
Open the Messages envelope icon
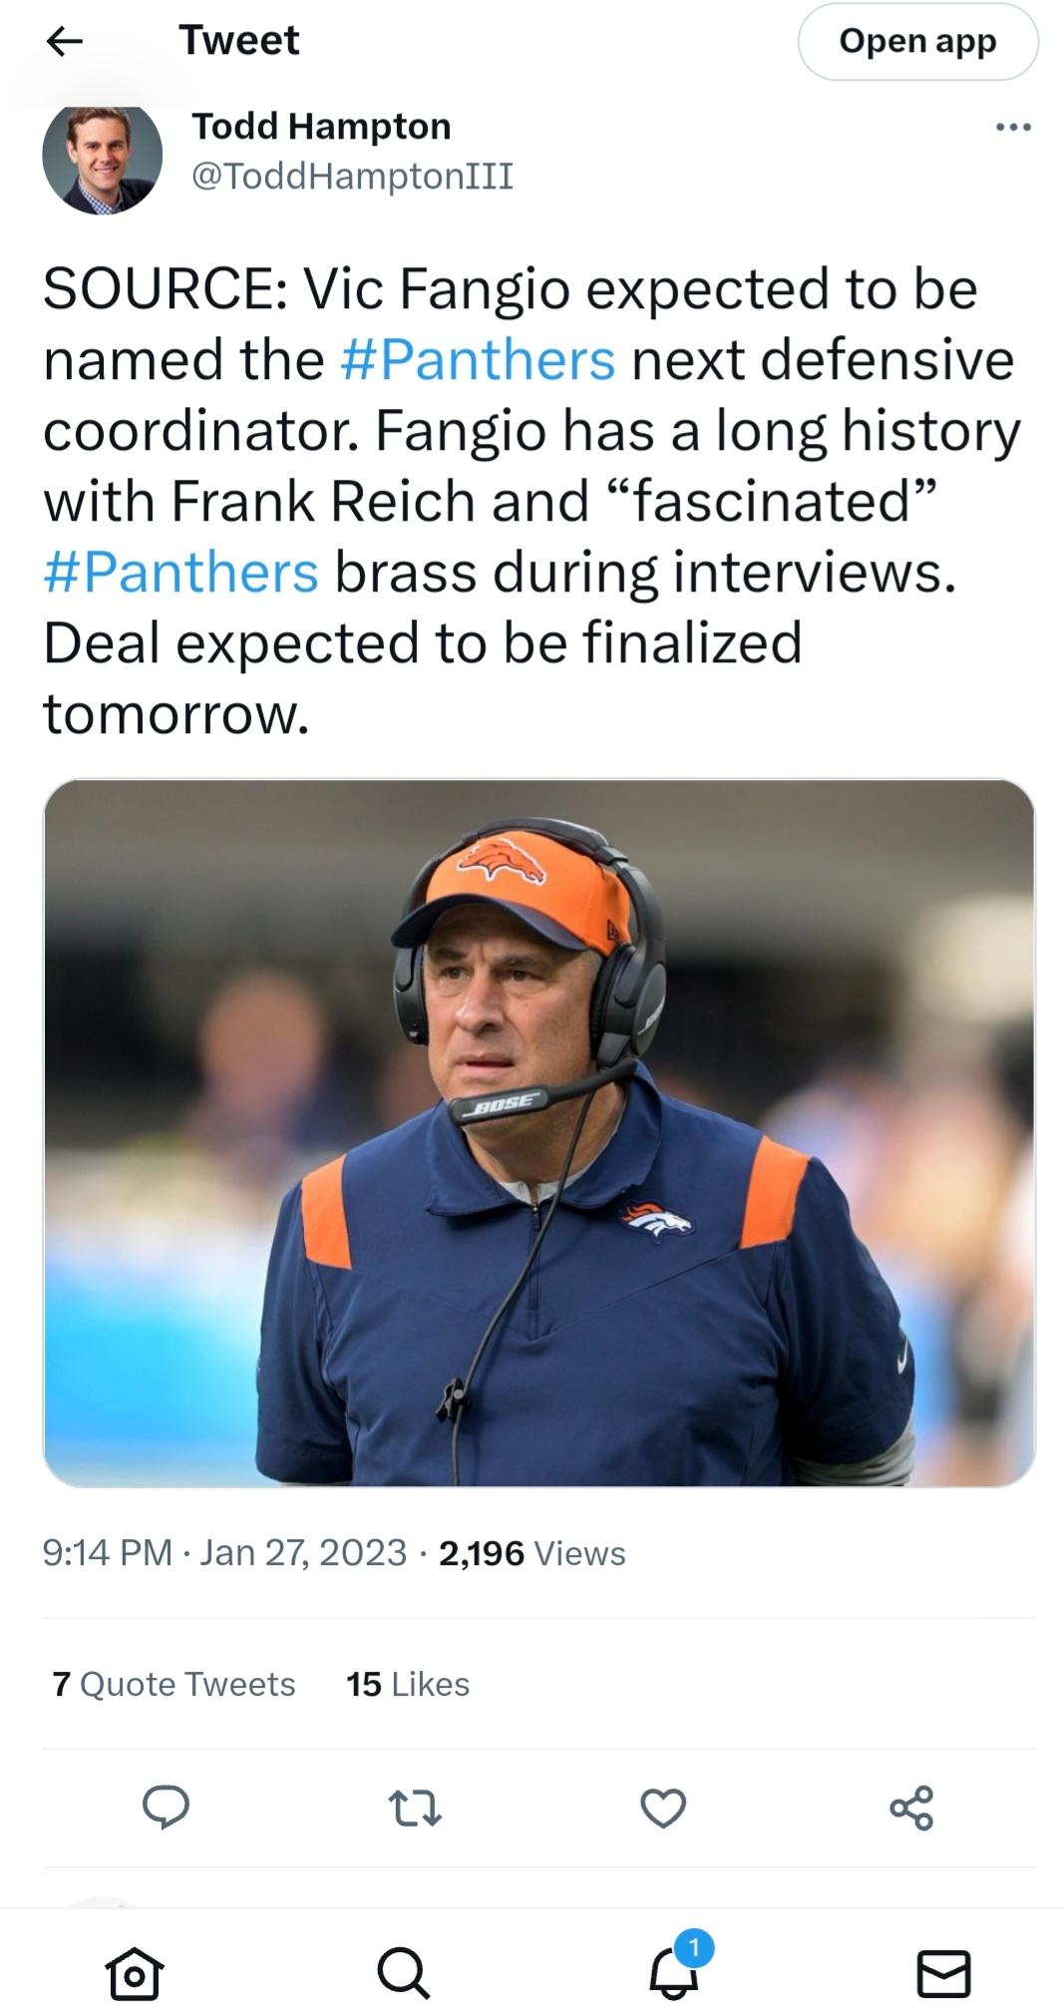[943, 1973]
